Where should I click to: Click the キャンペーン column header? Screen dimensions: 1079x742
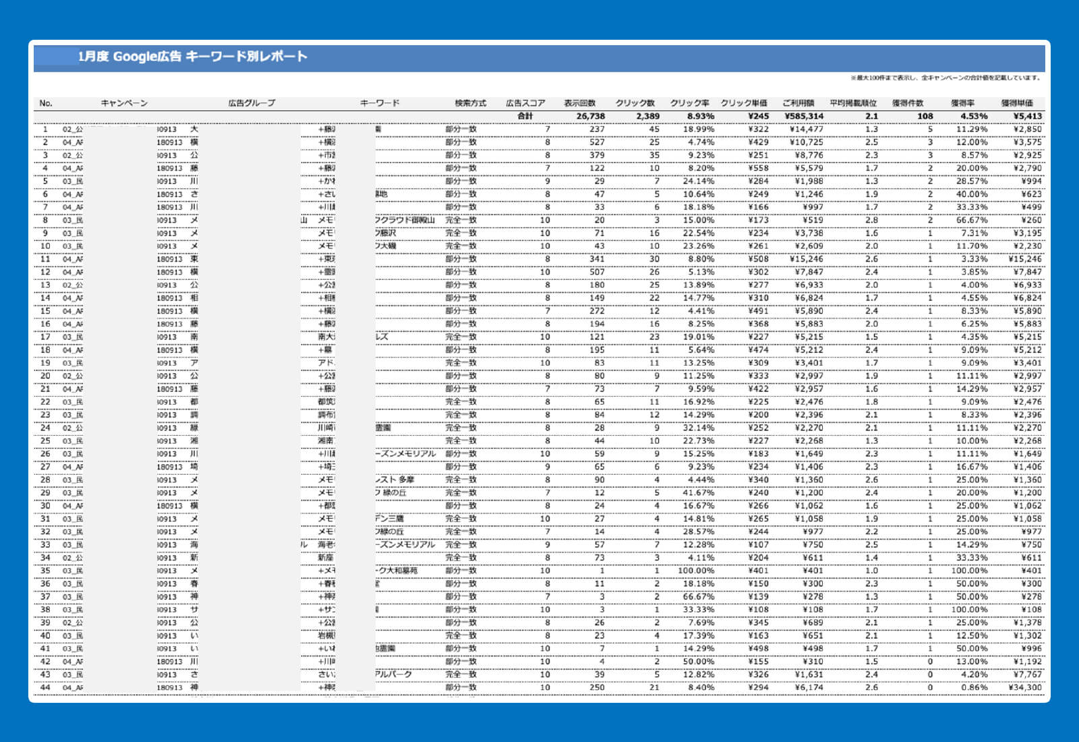pos(124,103)
